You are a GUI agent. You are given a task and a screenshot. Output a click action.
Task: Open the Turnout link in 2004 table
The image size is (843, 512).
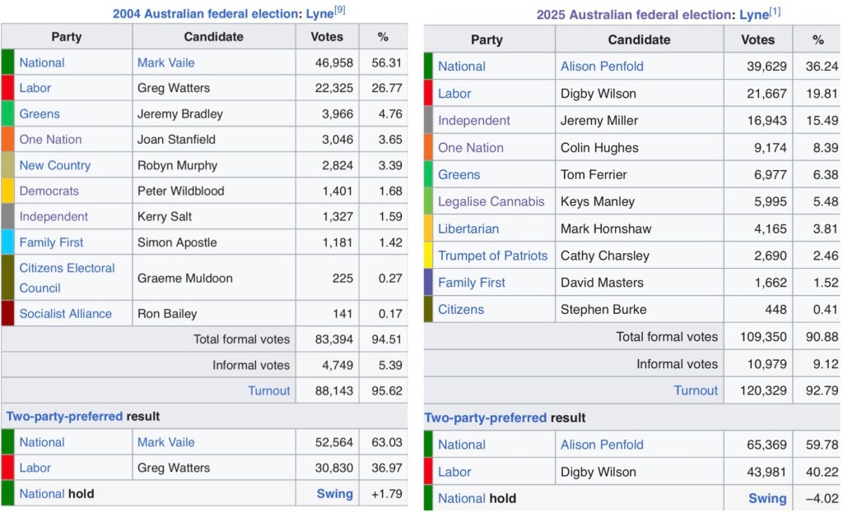(x=269, y=390)
